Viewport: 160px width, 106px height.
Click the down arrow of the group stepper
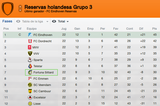point(20,10)
